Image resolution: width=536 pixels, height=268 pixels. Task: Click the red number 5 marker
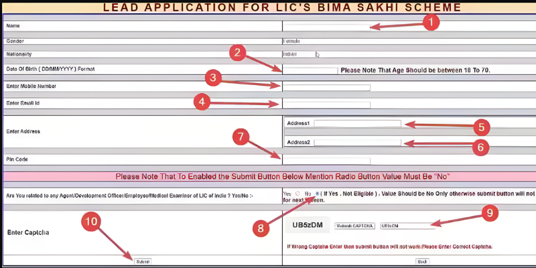pyautogui.click(x=480, y=126)
